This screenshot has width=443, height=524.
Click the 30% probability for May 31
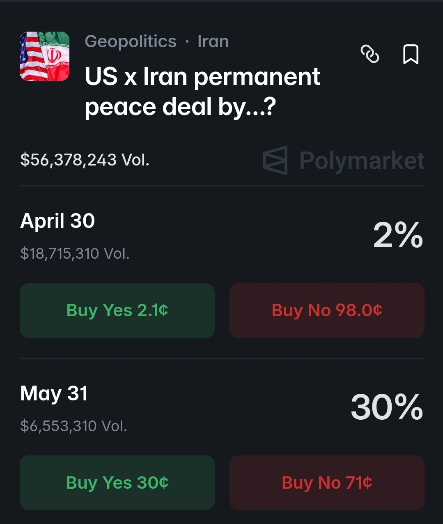click(387, 407)
